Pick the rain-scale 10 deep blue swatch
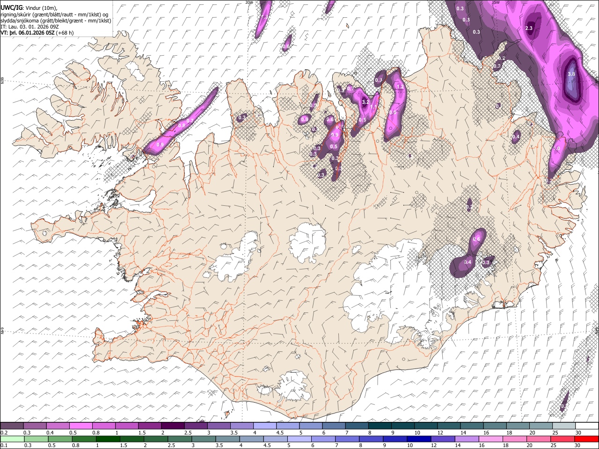Image resolution: width=599 pixels, height=449 pixels. click(x=419, y=439)
